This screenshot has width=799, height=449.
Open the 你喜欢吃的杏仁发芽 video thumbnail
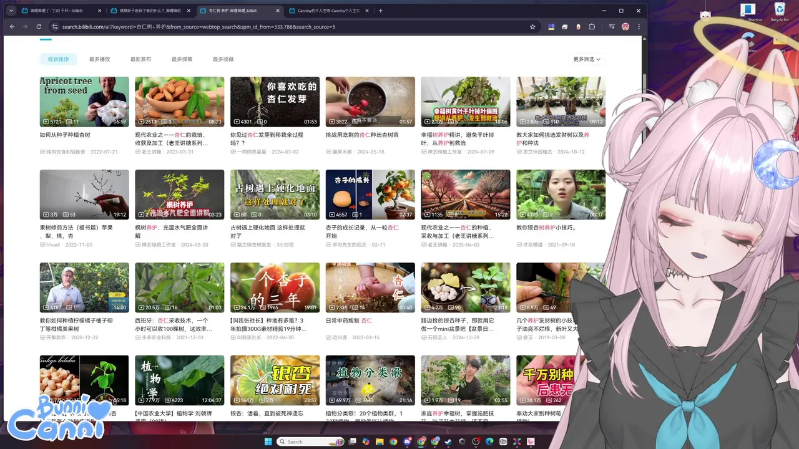pyautogui.click(x=275, y=102)
